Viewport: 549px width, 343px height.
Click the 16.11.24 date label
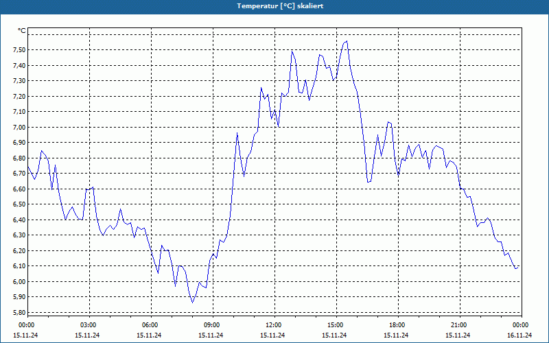[x=519, y=335]
